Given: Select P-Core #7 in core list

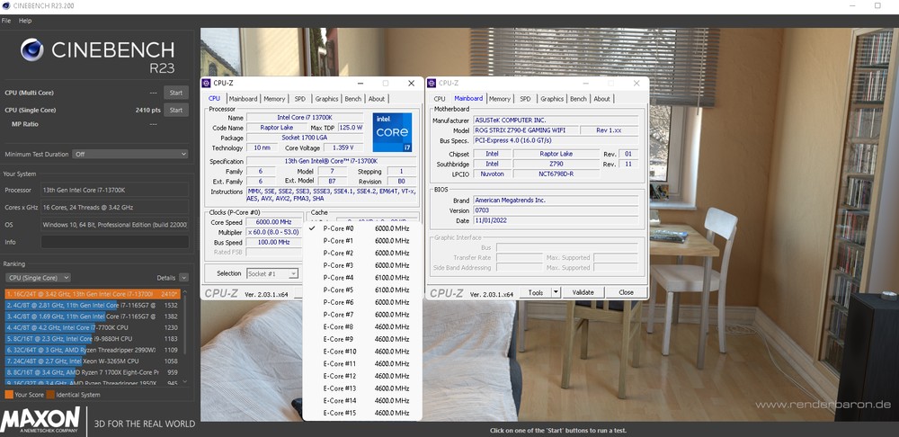Looking at the screenshot, I should (x=362, y=315).
